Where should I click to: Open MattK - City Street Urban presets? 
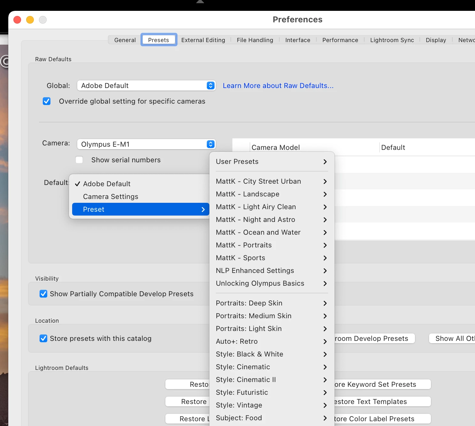pyautogui.click(x=272, y=181)
